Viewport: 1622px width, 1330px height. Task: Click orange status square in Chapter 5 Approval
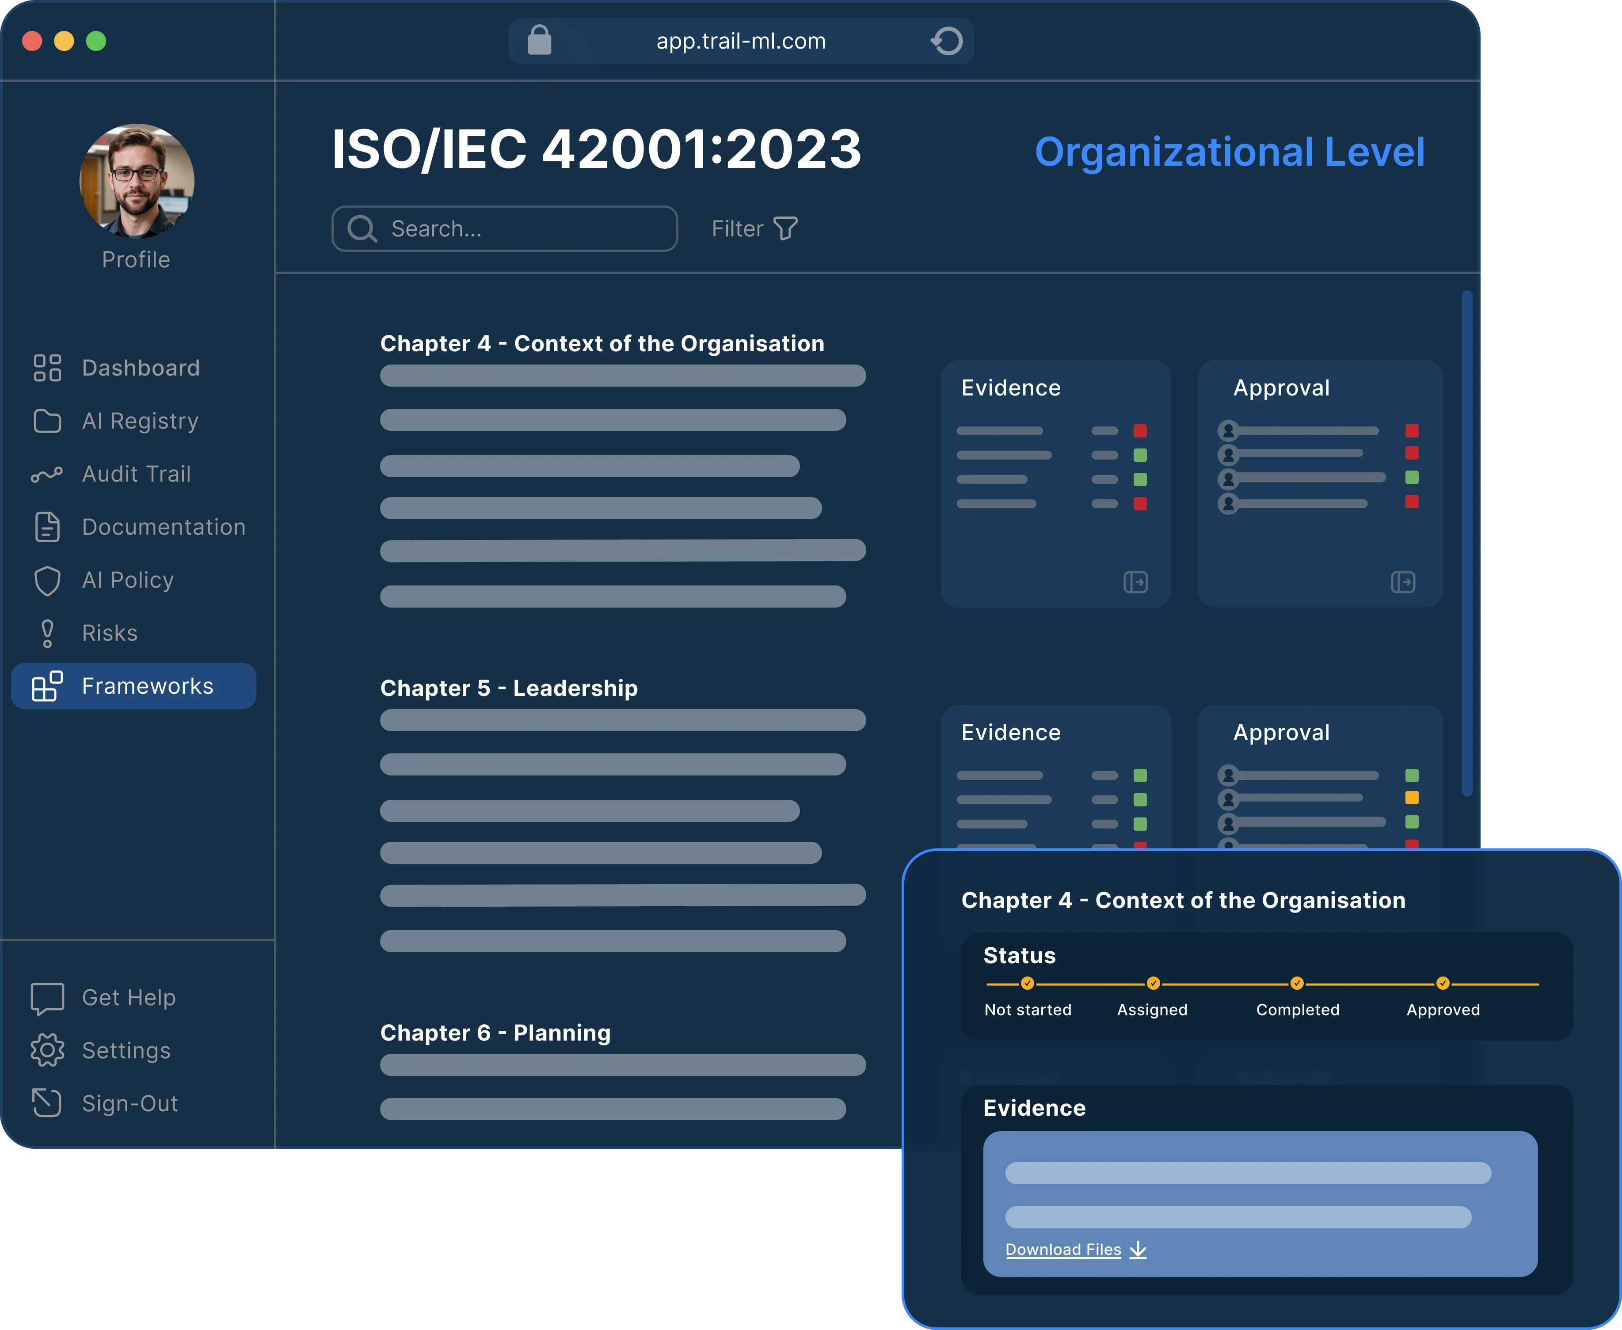(x=1412, y=798)
